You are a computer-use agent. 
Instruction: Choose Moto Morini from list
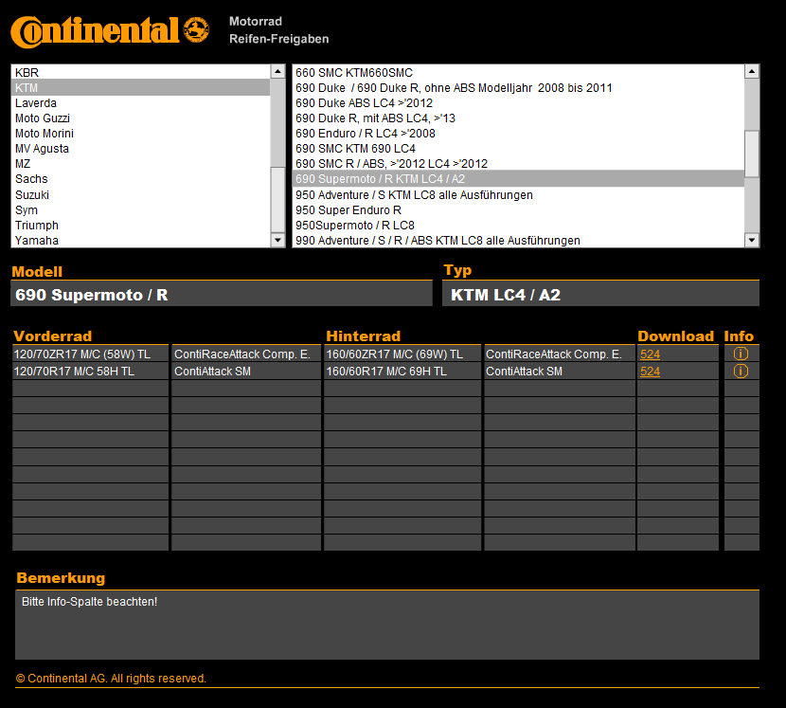[x=140, y=133]
